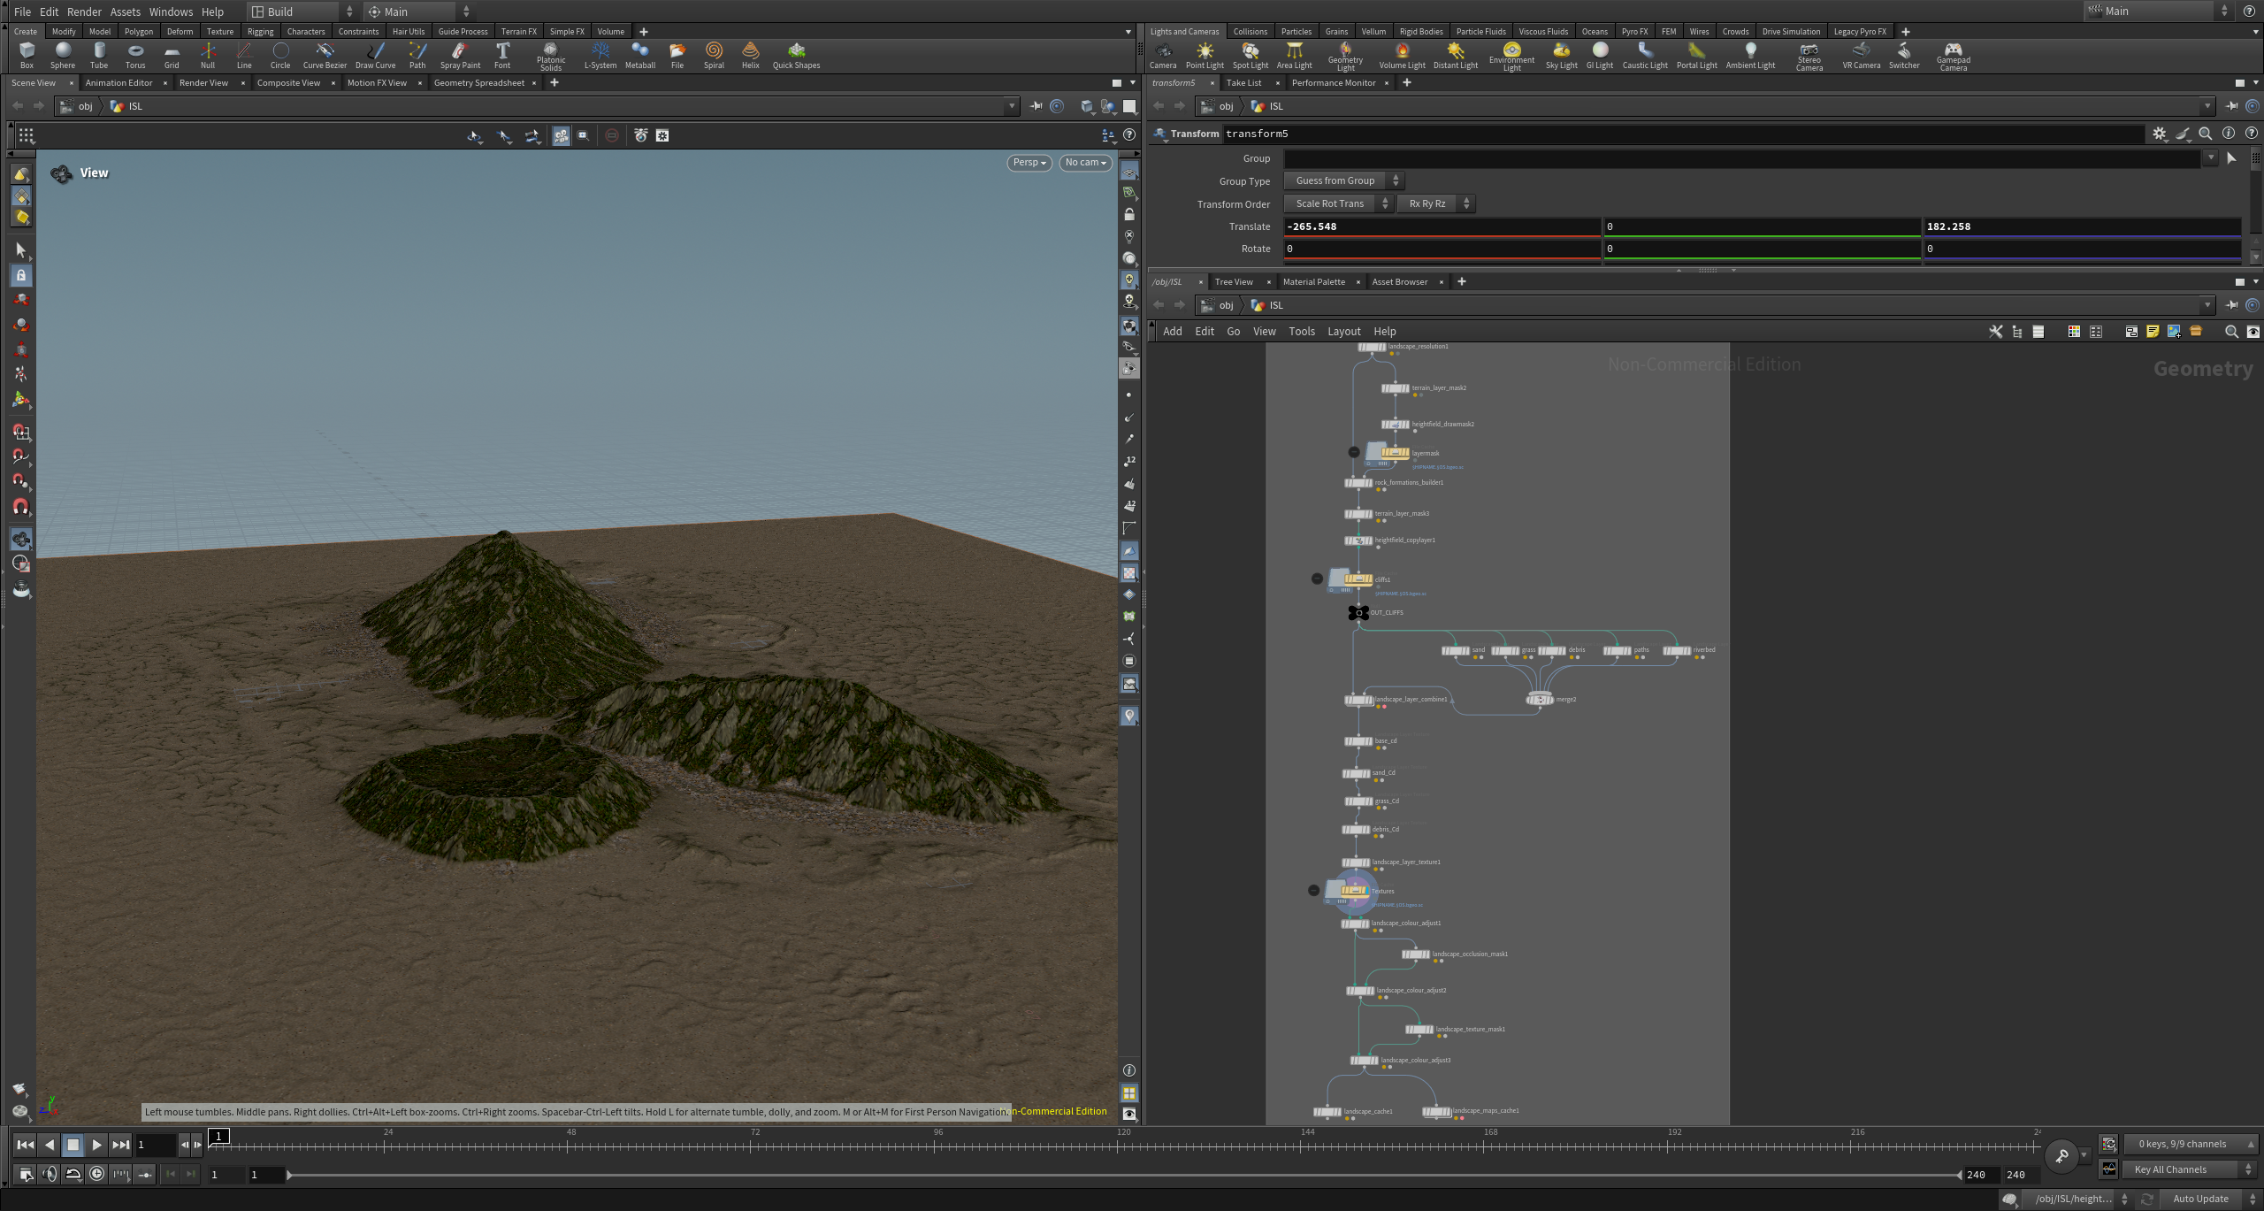The height and width of the screenshot is (1211, 2264).
Task: Click the playback range slider bar
Action: (1125, 1175)
